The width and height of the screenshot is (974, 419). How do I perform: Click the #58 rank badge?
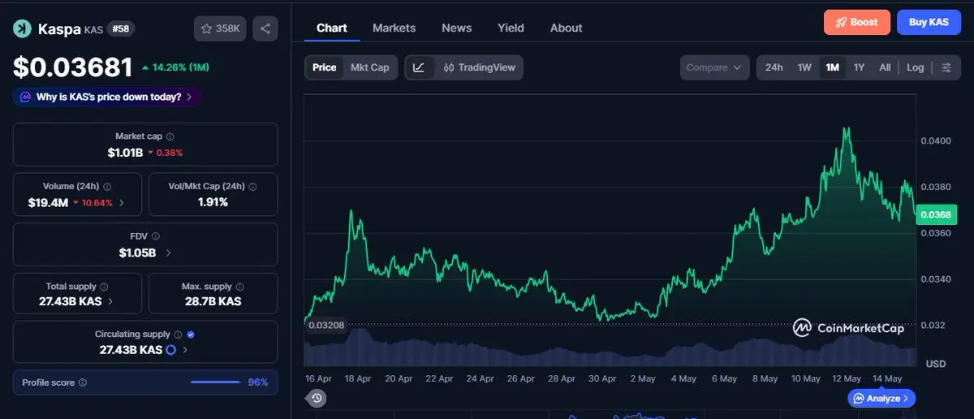[x=122, y=28]
